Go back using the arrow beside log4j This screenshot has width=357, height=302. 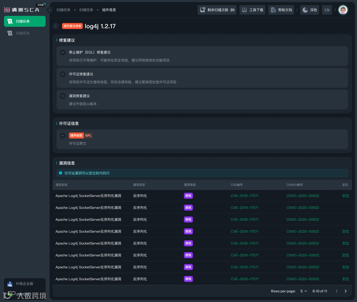(56, 26)
